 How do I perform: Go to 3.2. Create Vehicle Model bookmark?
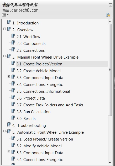tap(39, 71)
